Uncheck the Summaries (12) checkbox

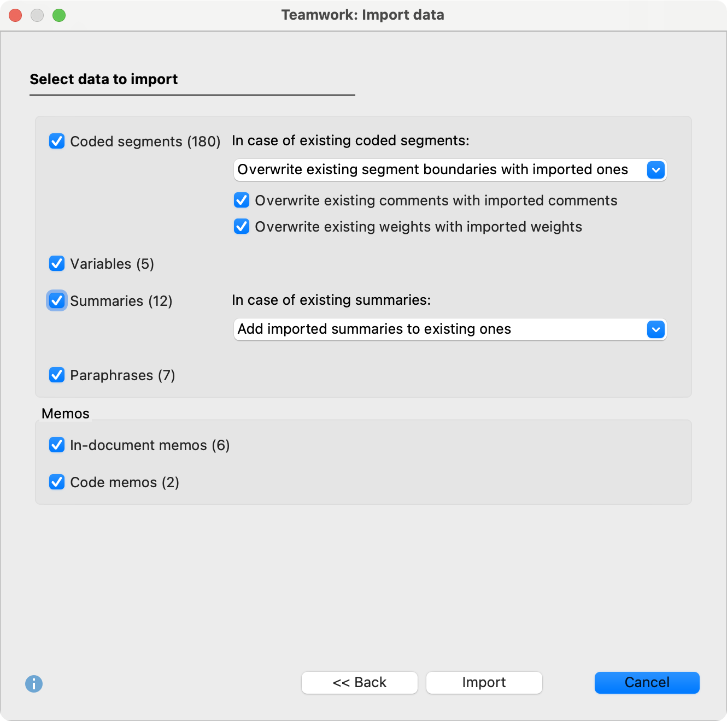coord(57,300)
